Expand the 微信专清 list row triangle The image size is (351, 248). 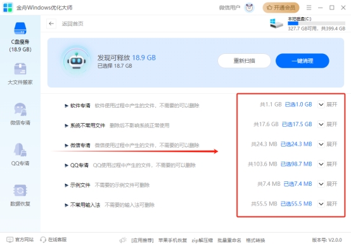tap(67, 145)
